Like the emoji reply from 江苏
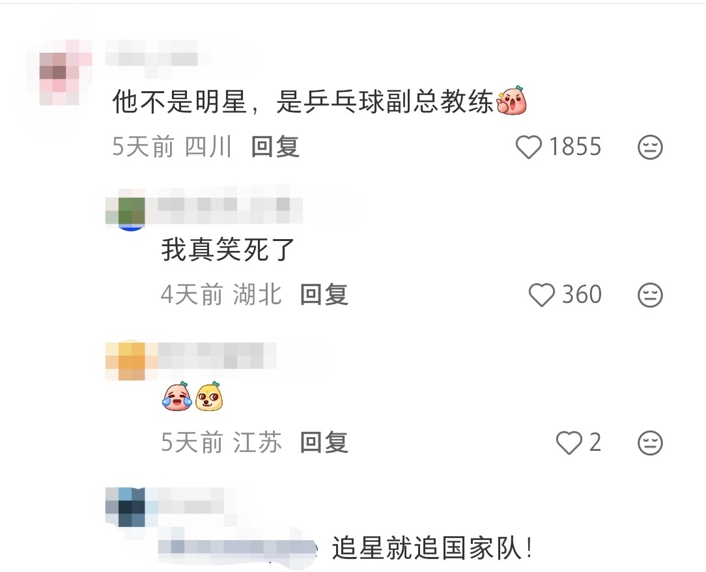The width and height of the screenshot is (706, 572). 569,443
